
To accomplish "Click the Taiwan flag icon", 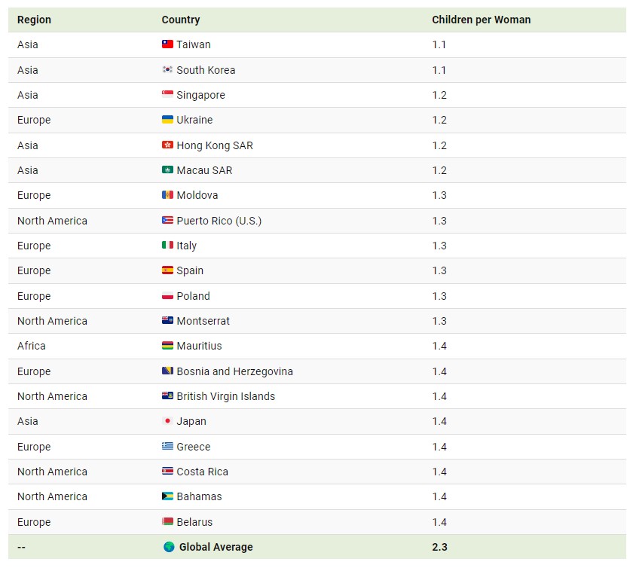I will click(167, 44).
